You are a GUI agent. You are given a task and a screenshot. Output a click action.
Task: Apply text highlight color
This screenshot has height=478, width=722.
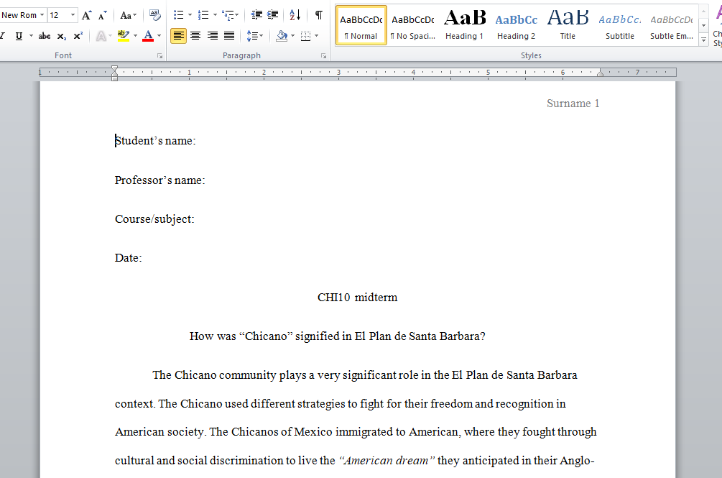pyautogui.click(x=124, y=36)
